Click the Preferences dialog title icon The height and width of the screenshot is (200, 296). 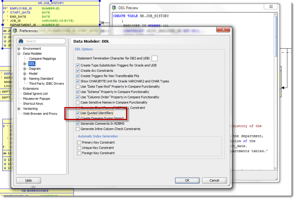click(15, 31)
